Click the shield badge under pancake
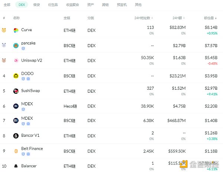The image size is (223, 172). (23, 49)
